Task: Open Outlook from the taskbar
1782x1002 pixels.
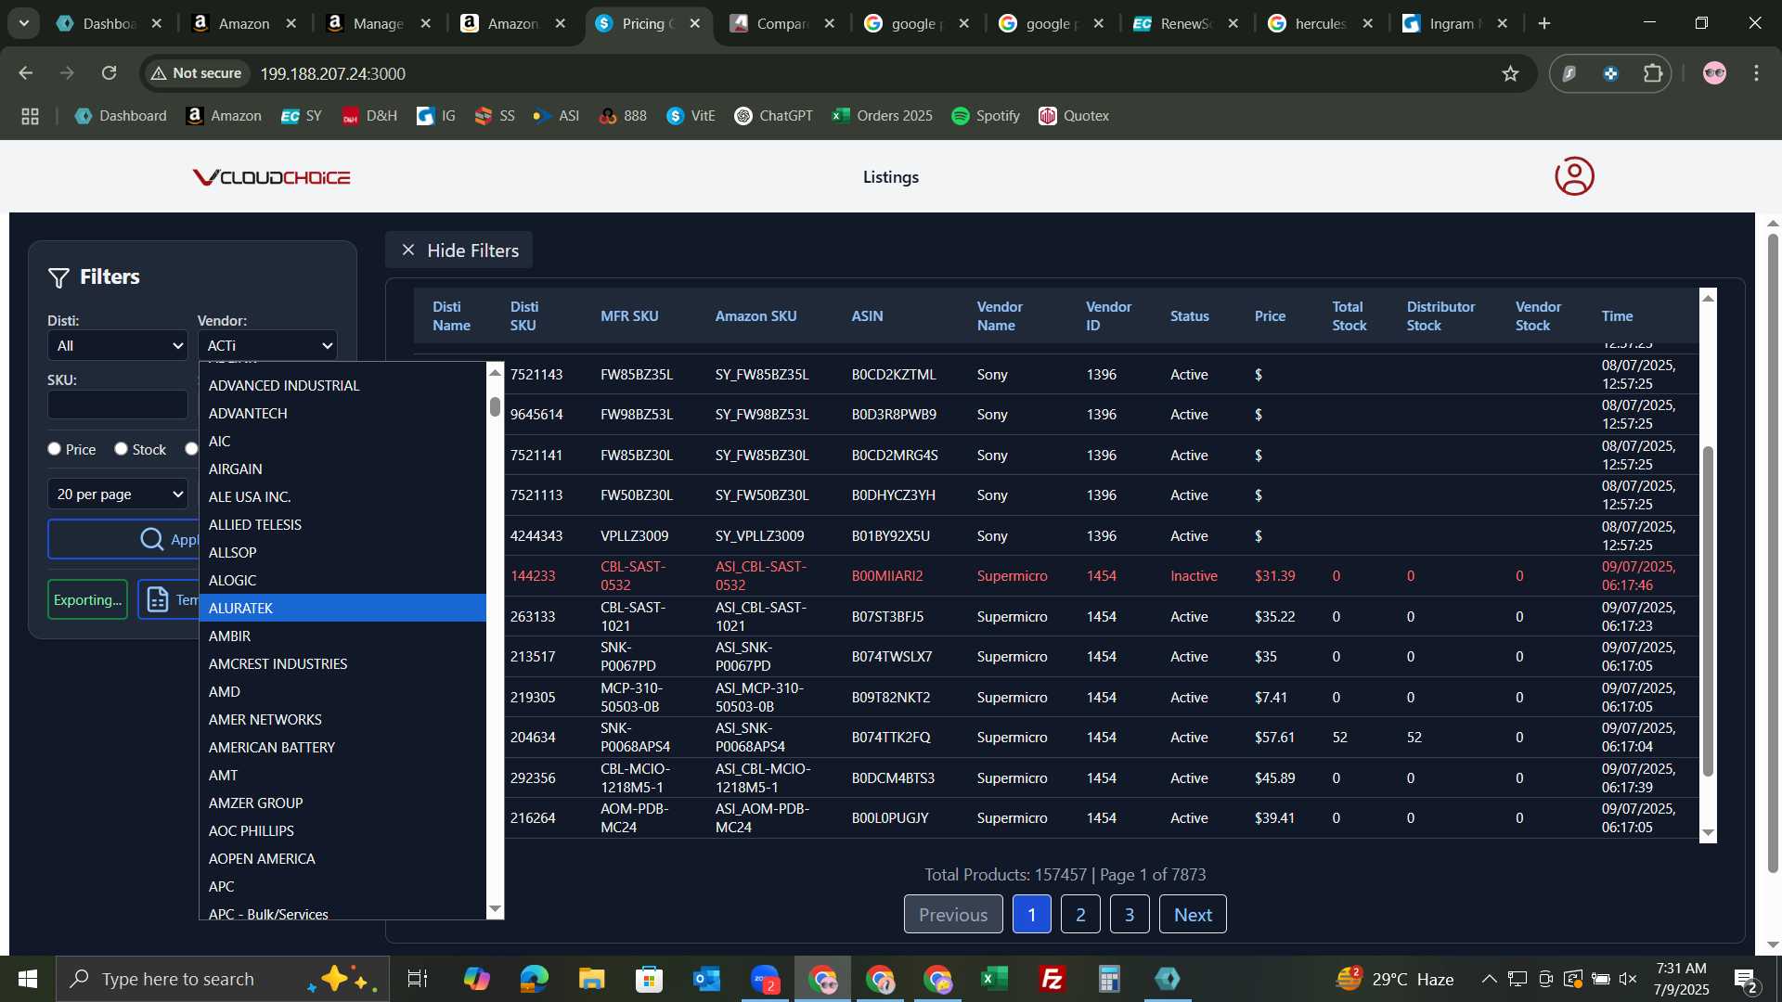Action: click(x=706, y=979)
